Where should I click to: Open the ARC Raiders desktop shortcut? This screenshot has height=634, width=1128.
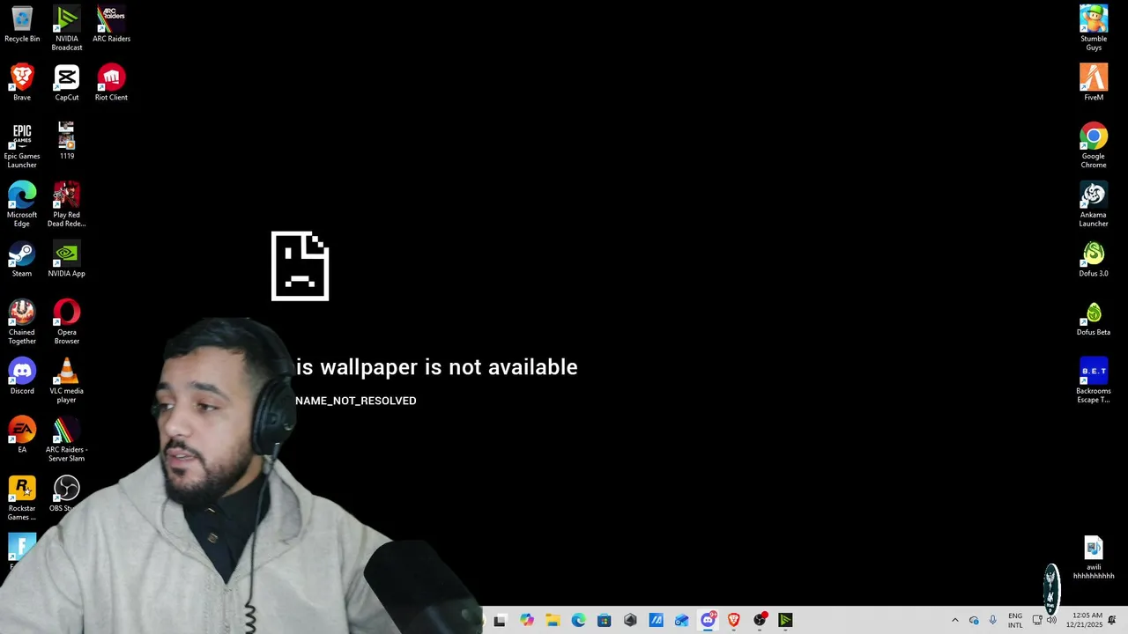pyautogui.click(x=111, y=26)
